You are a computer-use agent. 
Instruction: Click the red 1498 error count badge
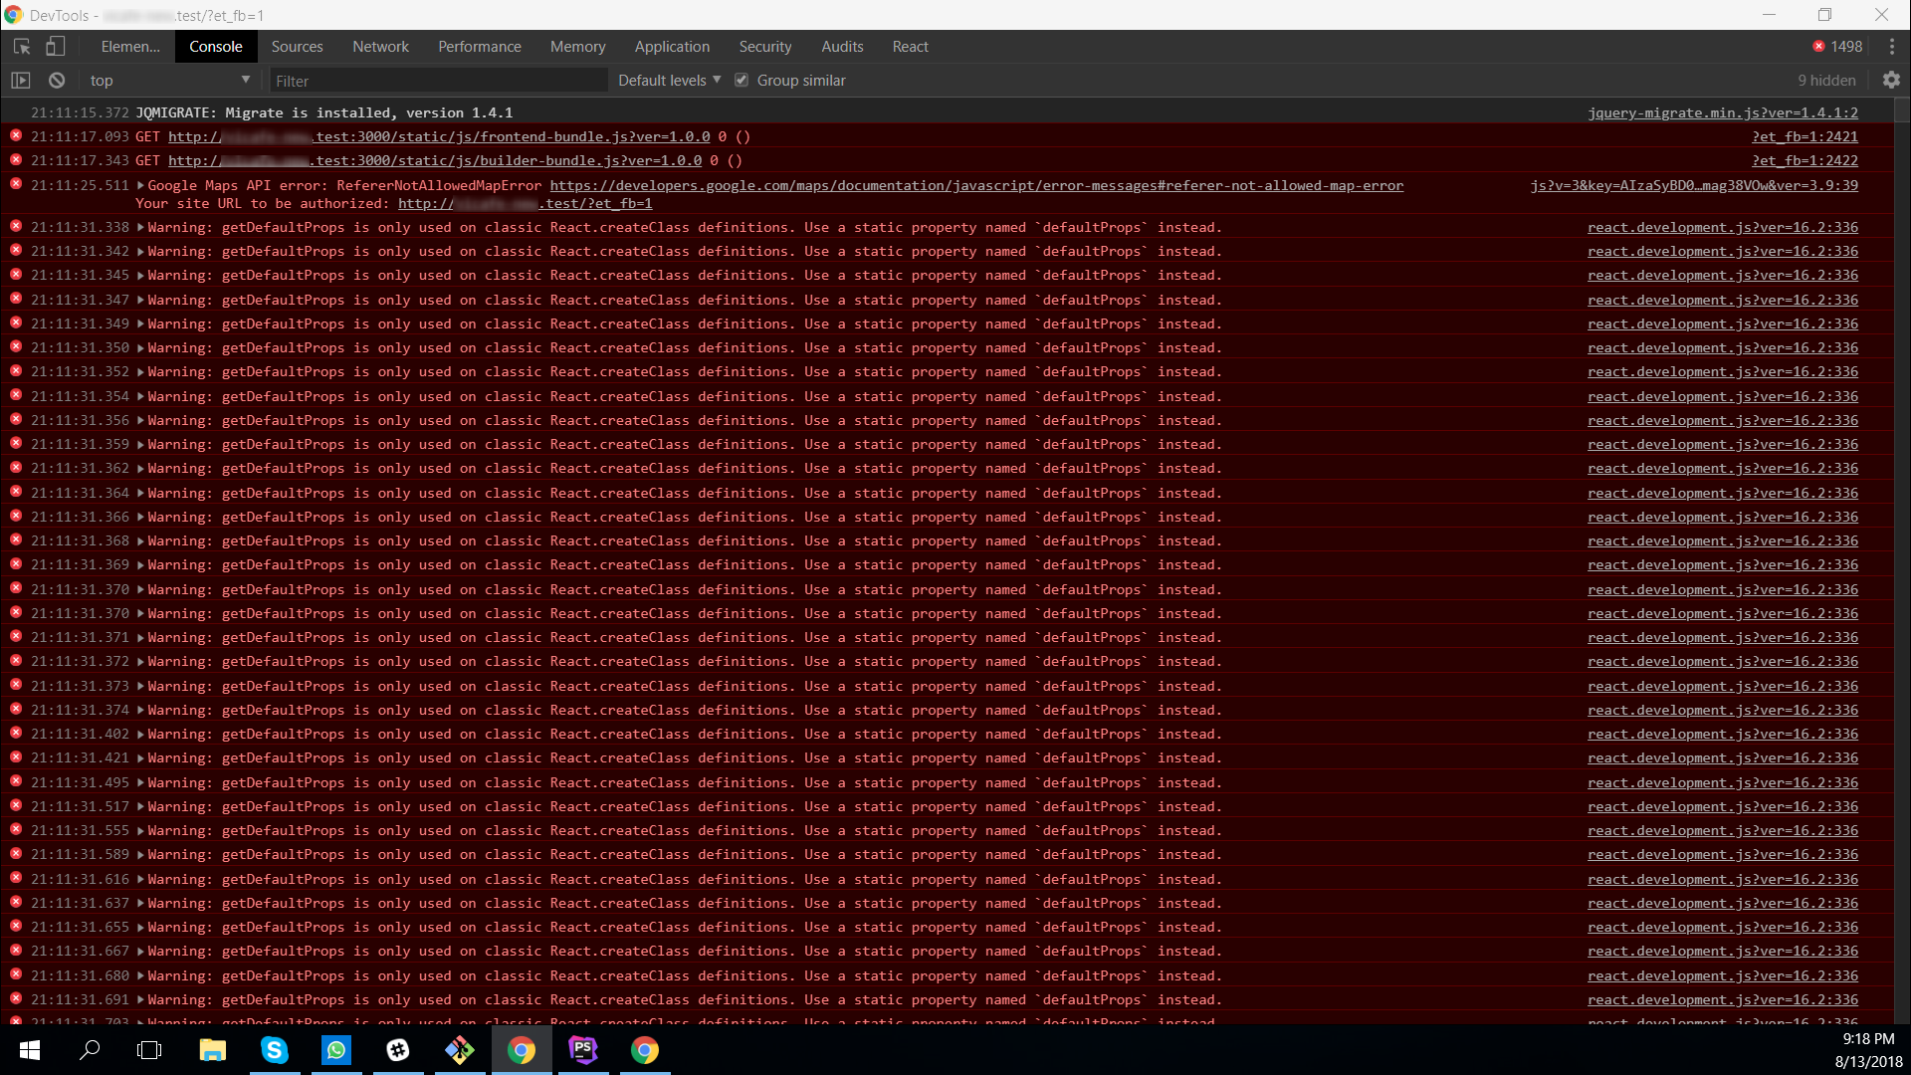(1837, 47)
